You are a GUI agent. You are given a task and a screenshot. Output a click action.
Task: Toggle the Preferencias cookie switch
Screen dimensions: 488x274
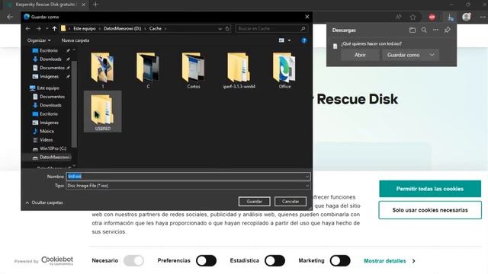point(206,260)
